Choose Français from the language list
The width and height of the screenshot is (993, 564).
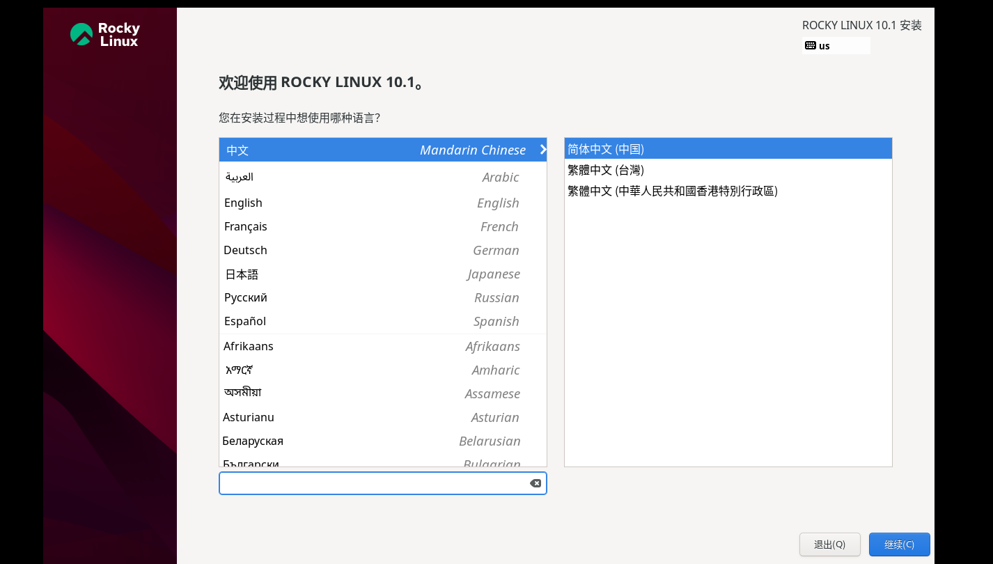coord(383,226)
